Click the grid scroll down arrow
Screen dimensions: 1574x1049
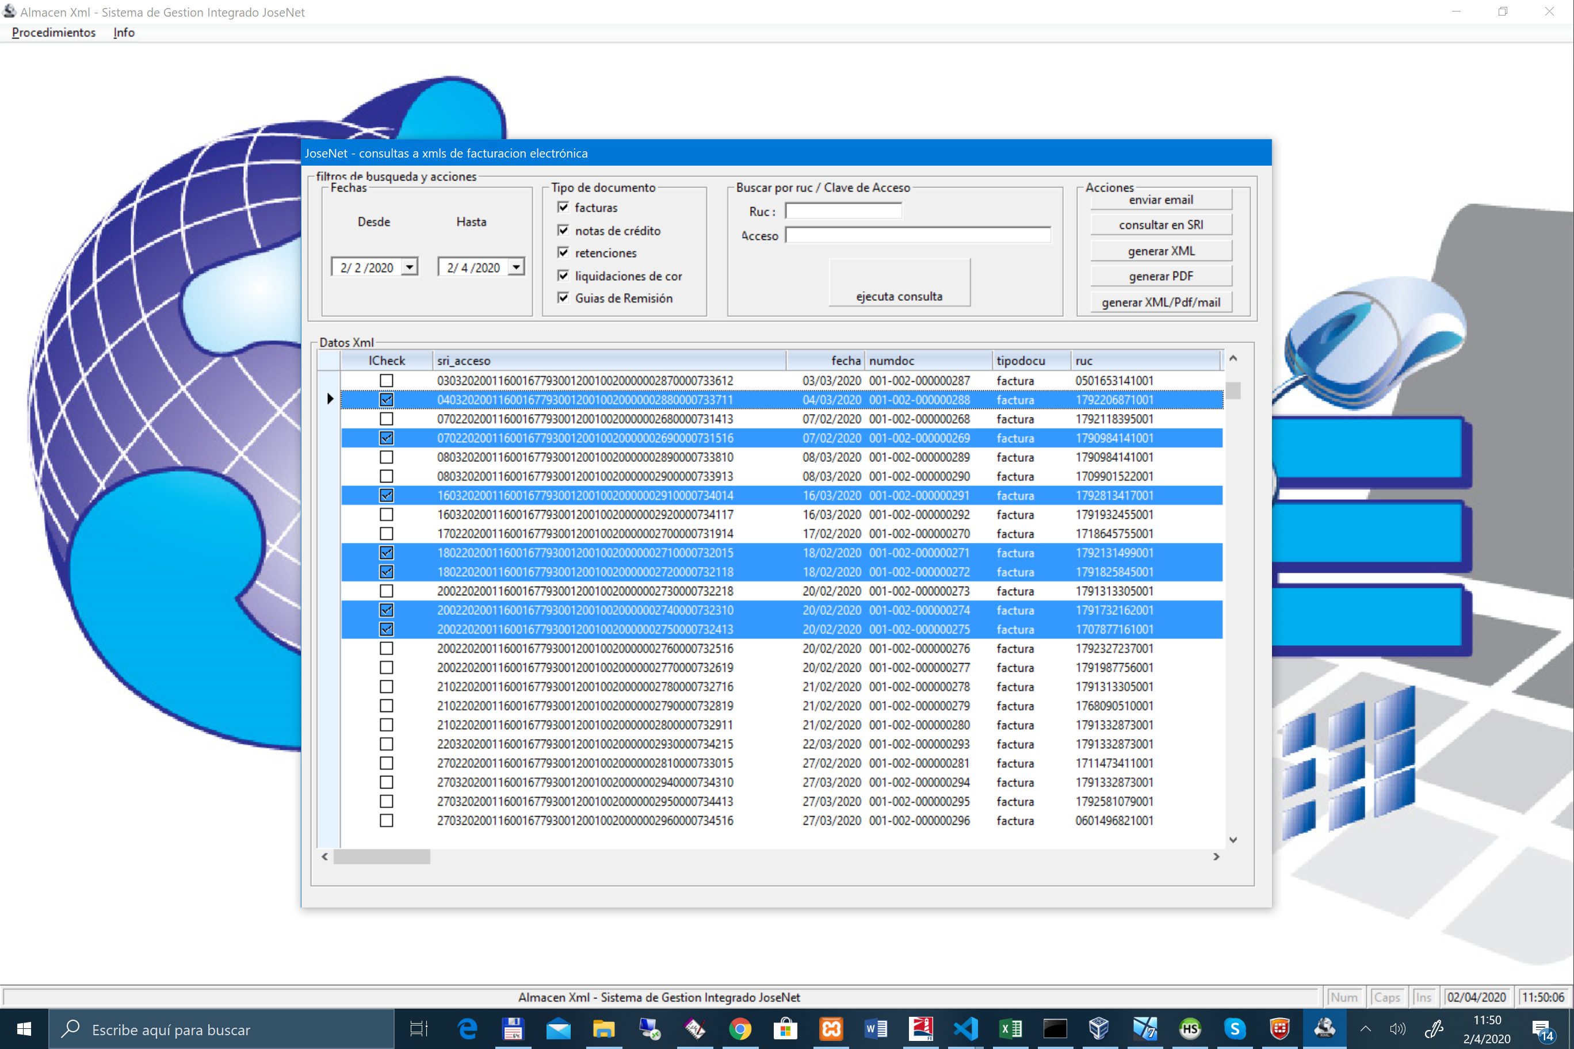coord(1233,840)
